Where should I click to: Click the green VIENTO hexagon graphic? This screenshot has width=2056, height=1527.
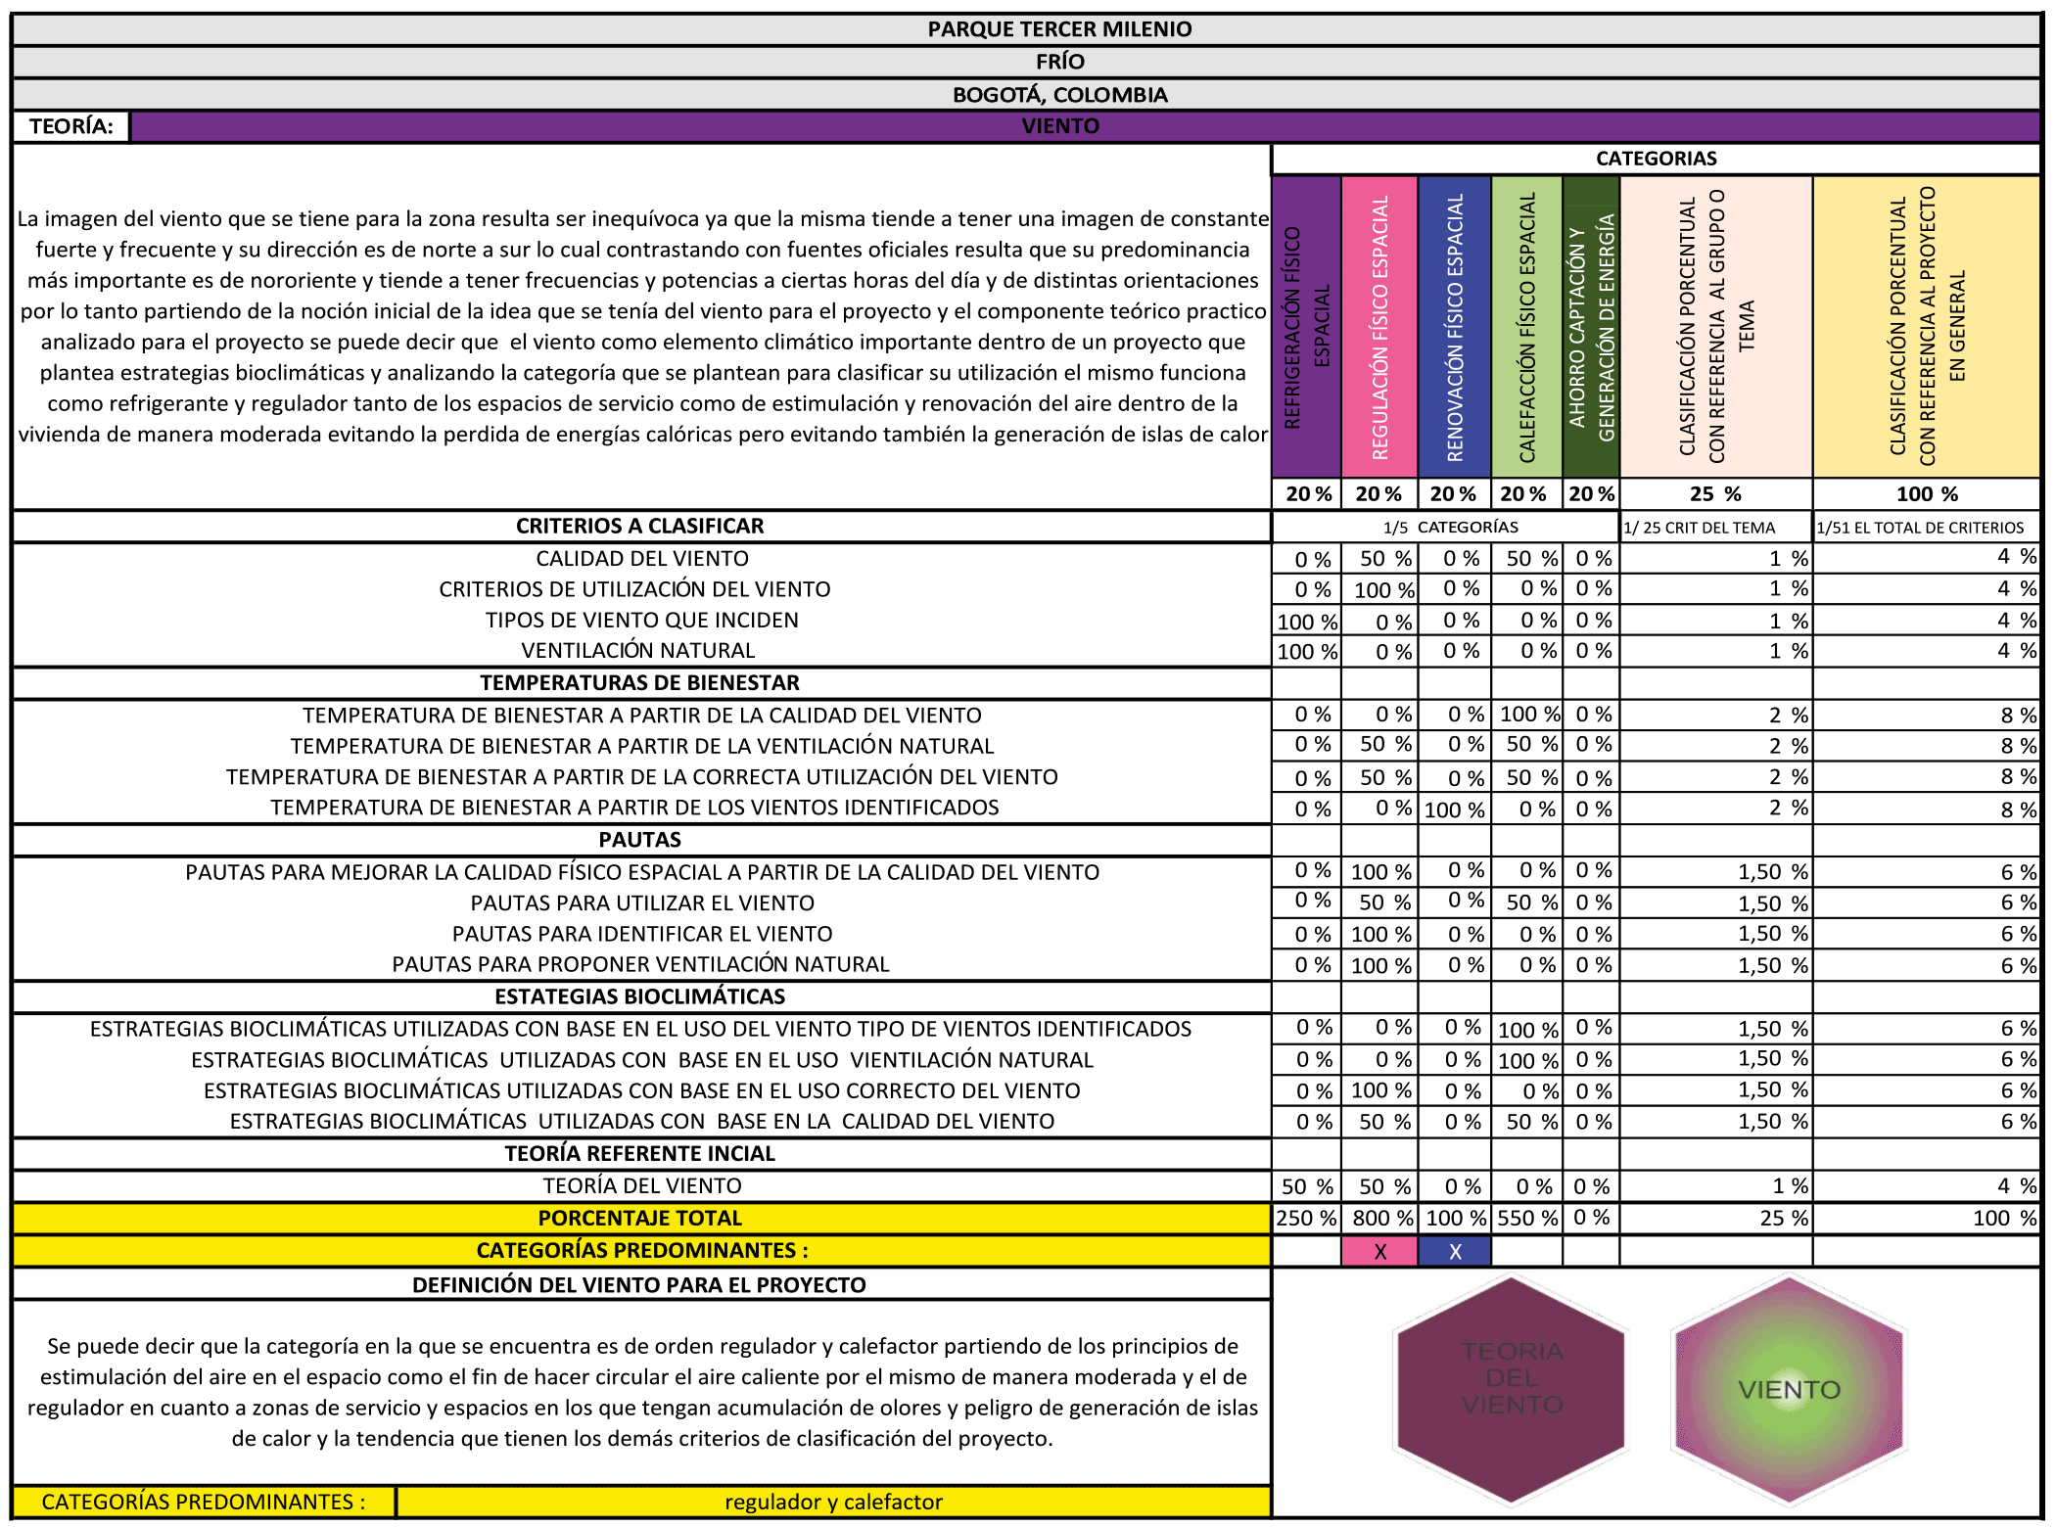(1790, 1390)
